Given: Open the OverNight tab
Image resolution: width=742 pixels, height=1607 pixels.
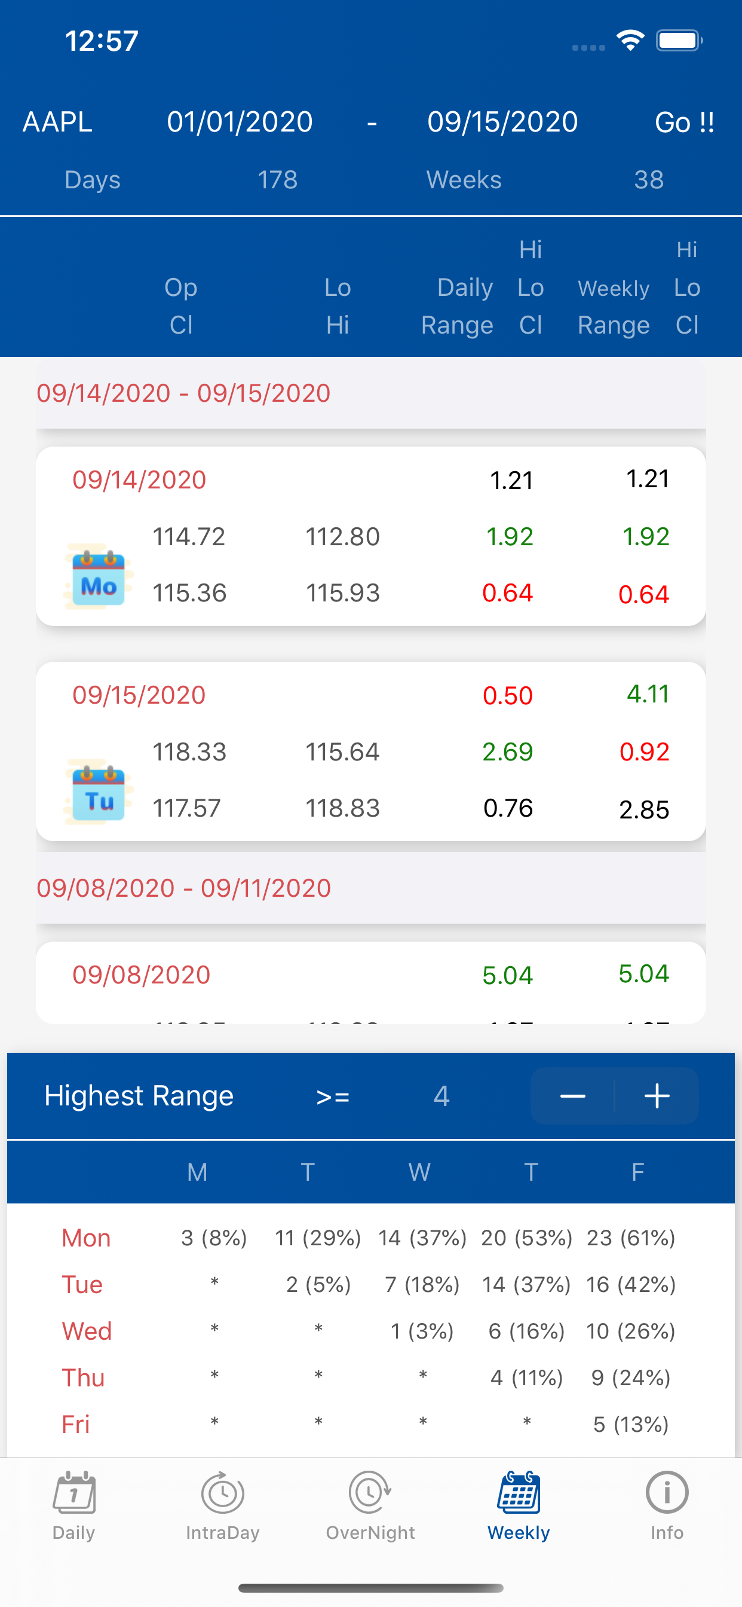Looking at the screenshot, I should 370,1506.
